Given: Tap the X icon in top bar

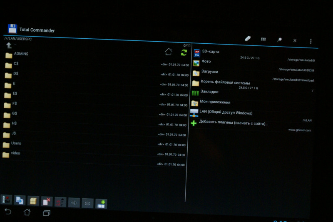Looking at the screenshot, I should (295, 40).
